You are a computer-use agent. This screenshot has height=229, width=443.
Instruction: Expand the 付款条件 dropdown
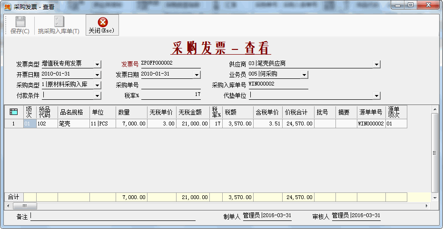97,96
